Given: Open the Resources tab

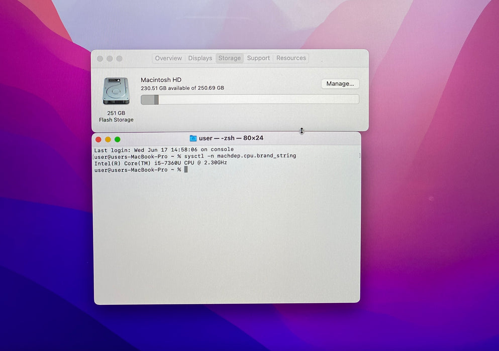Looking at the screenshot, I should coord(291,58).
